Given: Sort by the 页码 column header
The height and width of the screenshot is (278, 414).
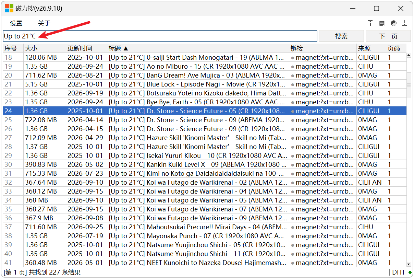Looking at the screenshot, I should (x=396, y=48).
